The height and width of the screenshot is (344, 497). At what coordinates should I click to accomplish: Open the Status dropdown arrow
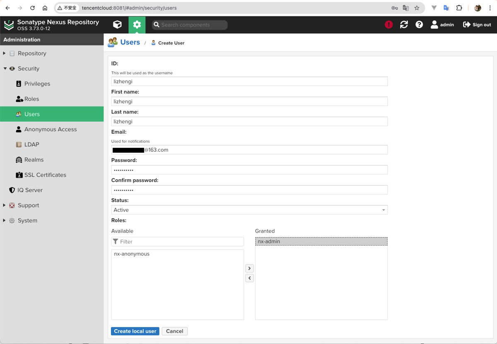(x=384, y=210)
